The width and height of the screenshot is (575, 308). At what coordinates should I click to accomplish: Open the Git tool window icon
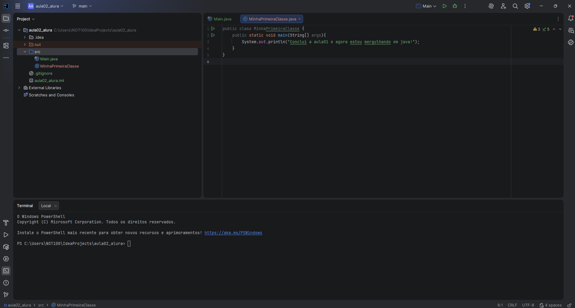pyautogui.click(x=6, y=295)
